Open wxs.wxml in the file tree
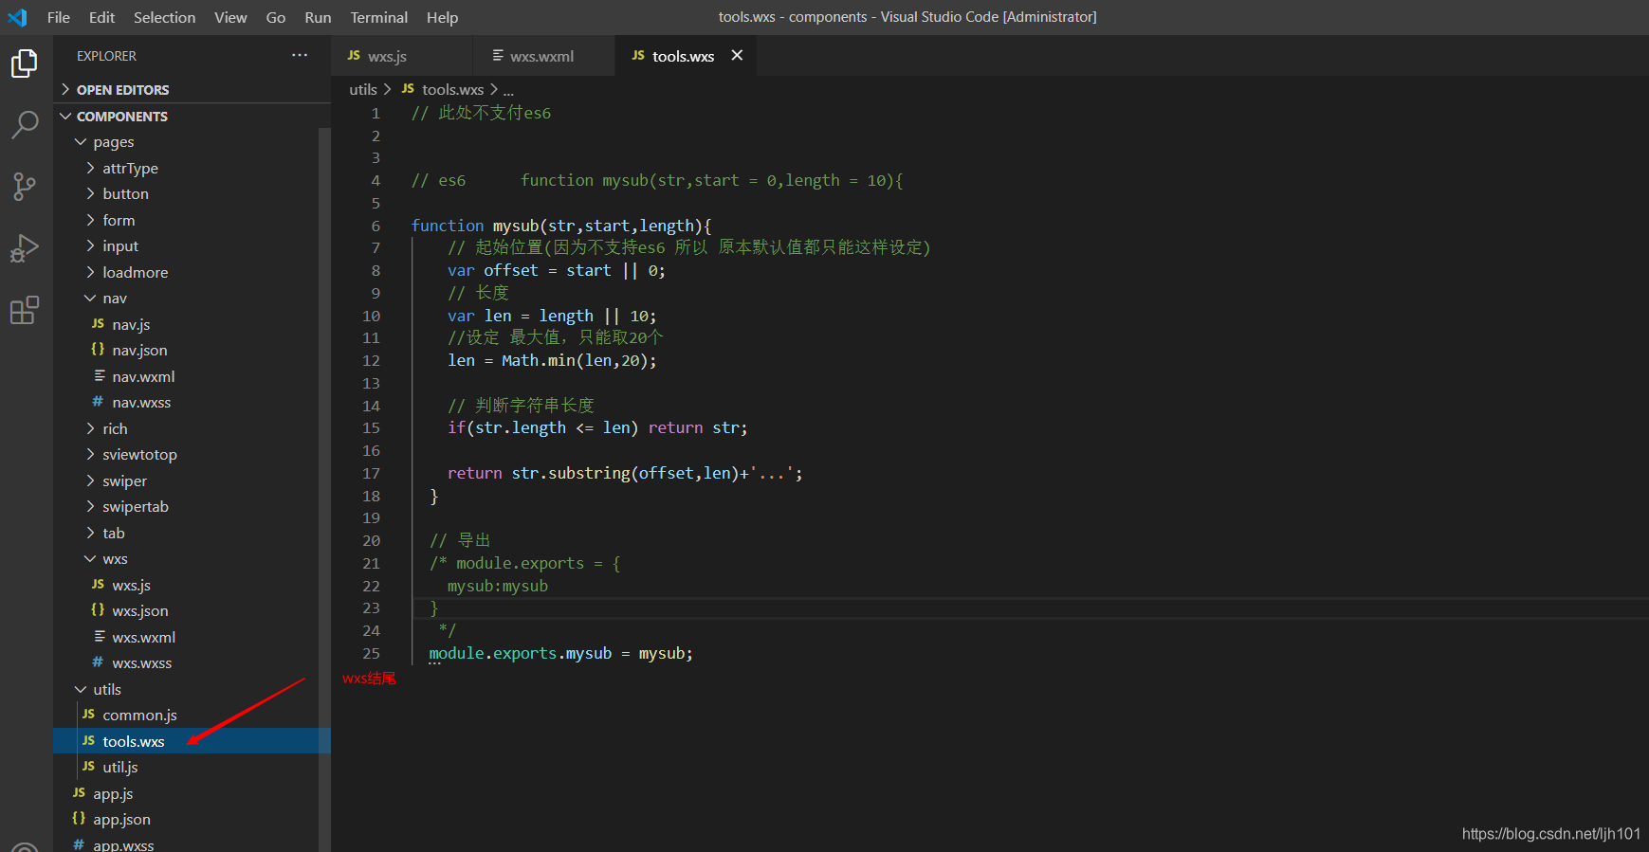 [x=192, y=637]
